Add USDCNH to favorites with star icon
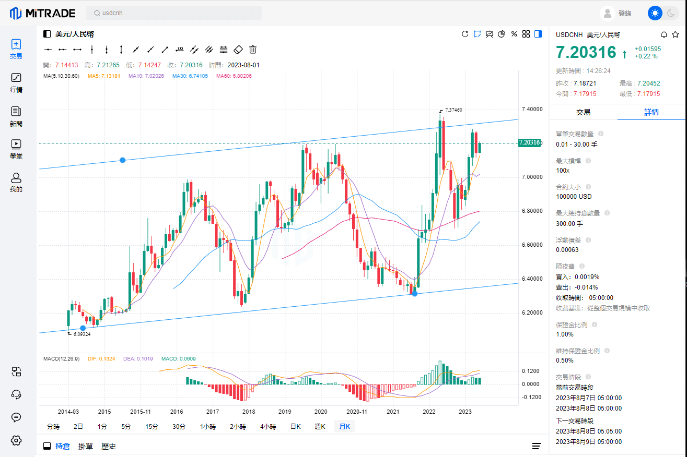The width and height of the screenshot is (687, 457). point(676,34)
